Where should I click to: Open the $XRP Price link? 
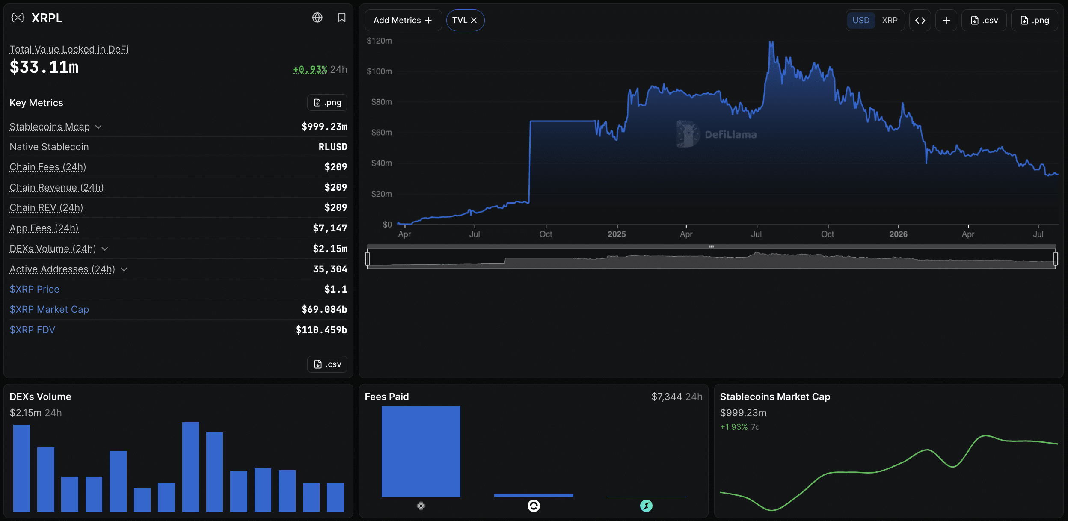(34, 289)
